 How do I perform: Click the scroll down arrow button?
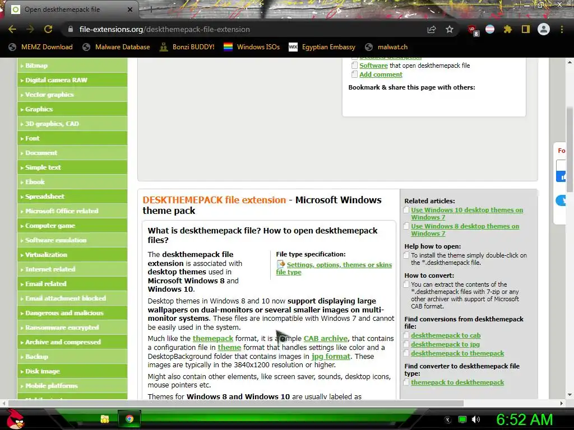[570, 395]
